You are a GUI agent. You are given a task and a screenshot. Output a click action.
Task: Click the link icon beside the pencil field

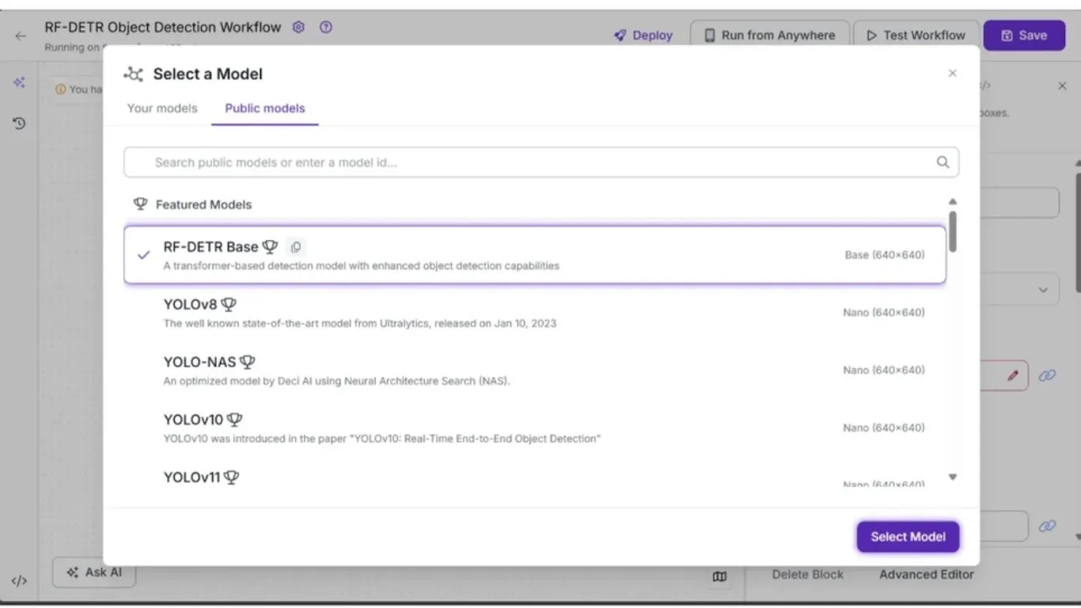[1047, 375]
